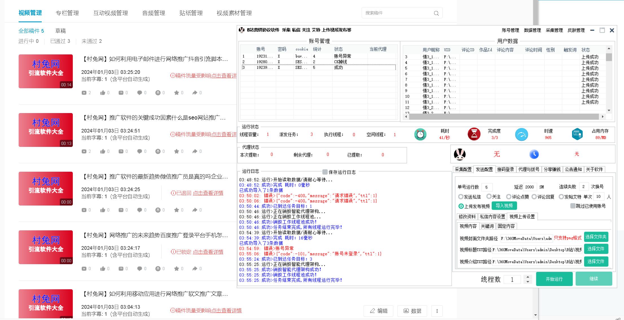This screenshot has height=320, width=624.
Task: Click the rabbit logo in status panel
Action: point(460,154)
